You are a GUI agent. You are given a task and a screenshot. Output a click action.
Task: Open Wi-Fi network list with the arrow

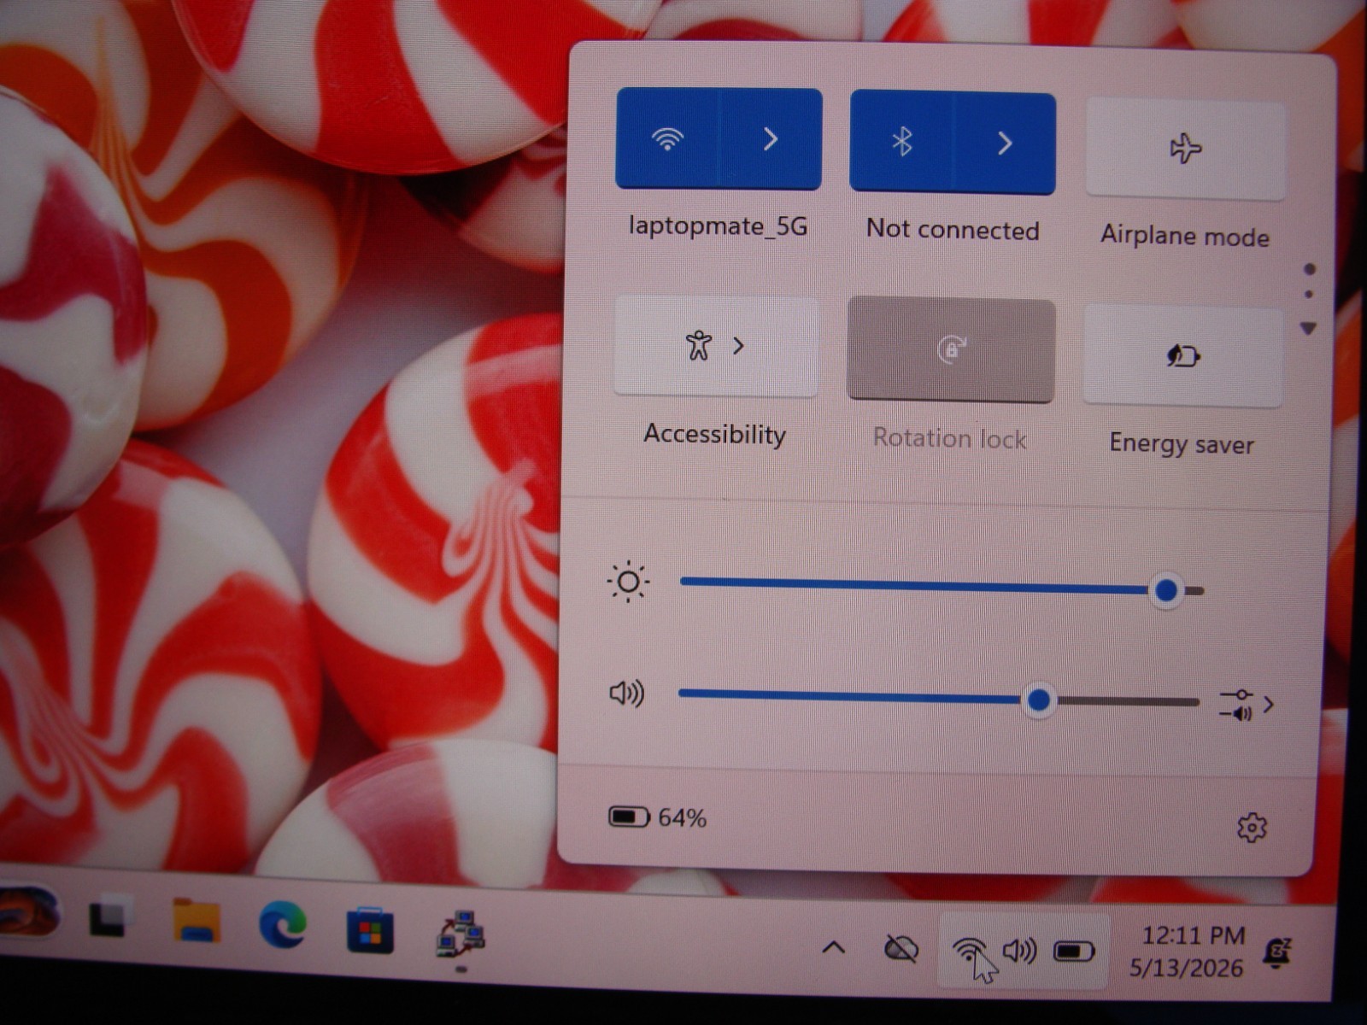click(772, 139)
